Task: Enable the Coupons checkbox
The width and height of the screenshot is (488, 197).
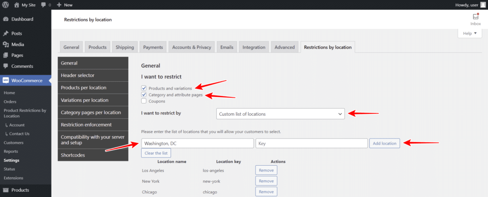Action: coord(144,101)
